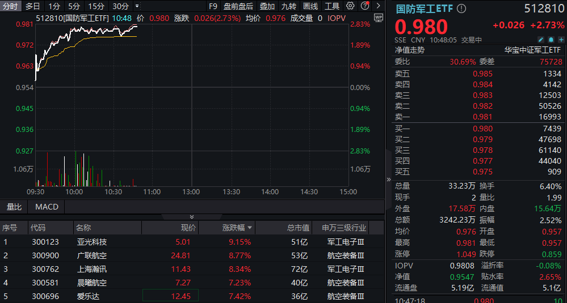Toggle 盘前盘后 pre/post-market display
Viewport: 567px width, 303px height.
[x=238, y=6]
